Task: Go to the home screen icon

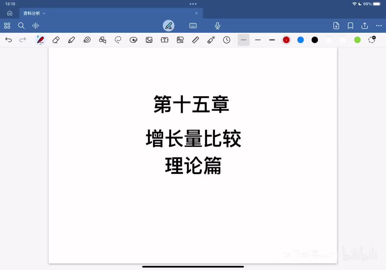Action: point(10,13)
